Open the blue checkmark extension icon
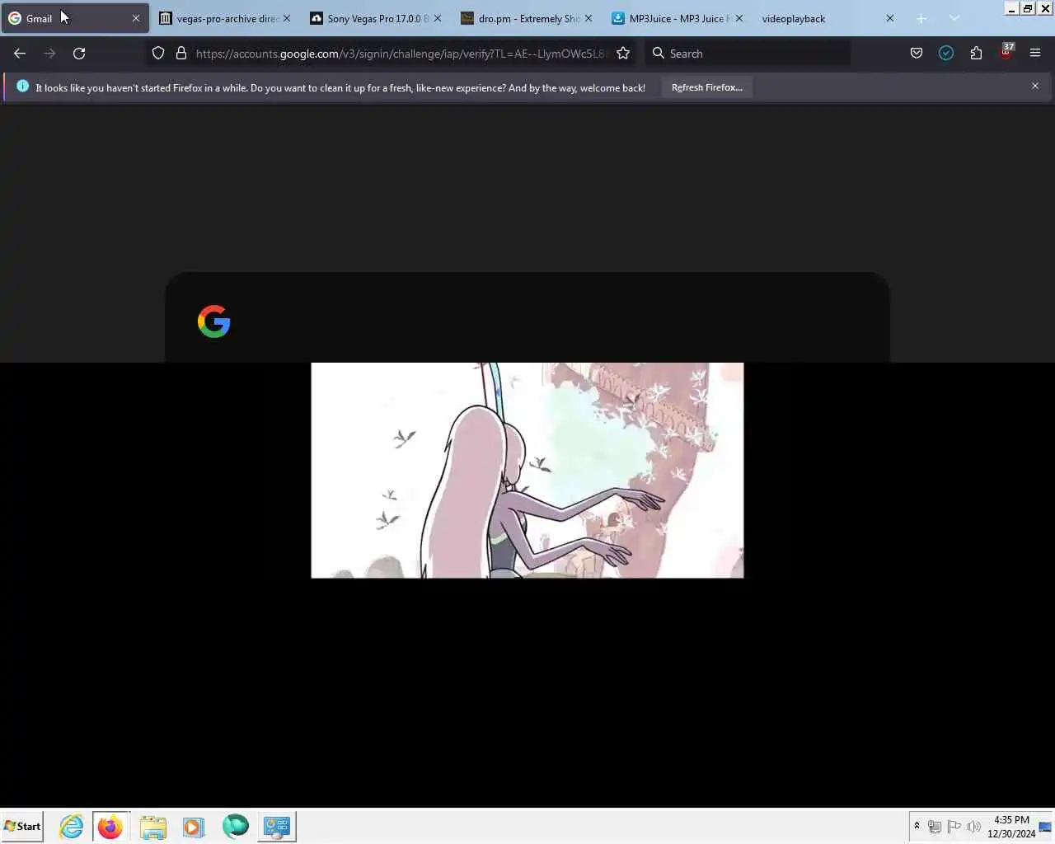 pos(946,53)
